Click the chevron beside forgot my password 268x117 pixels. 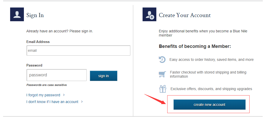[x=64, y=95]
